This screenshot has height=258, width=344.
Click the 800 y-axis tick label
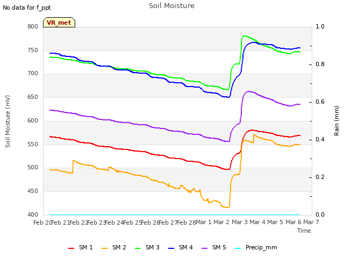tap(33, 26)
